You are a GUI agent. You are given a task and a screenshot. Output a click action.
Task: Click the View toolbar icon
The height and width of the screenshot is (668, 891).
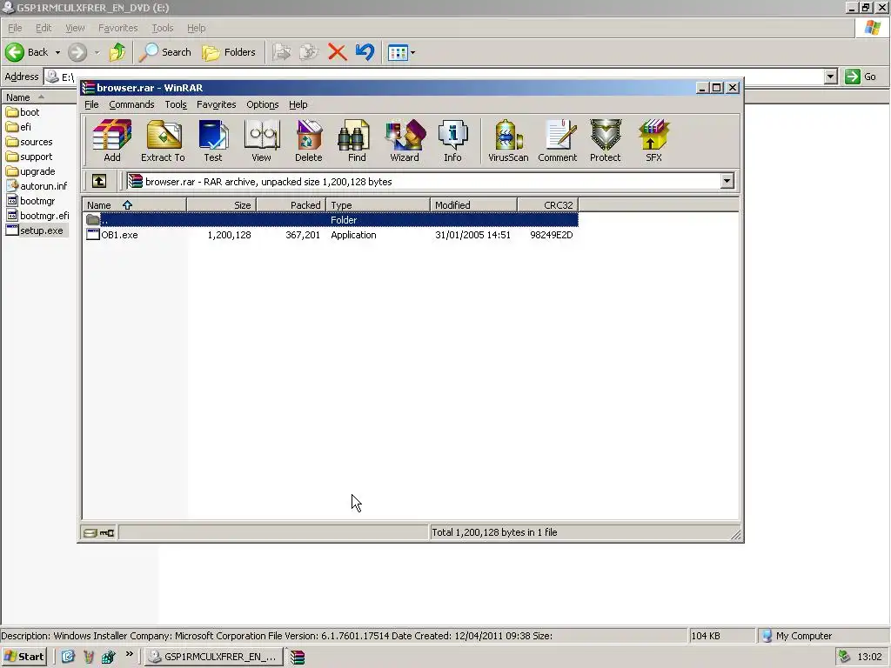pyautogui.click(x=261, y=141)
